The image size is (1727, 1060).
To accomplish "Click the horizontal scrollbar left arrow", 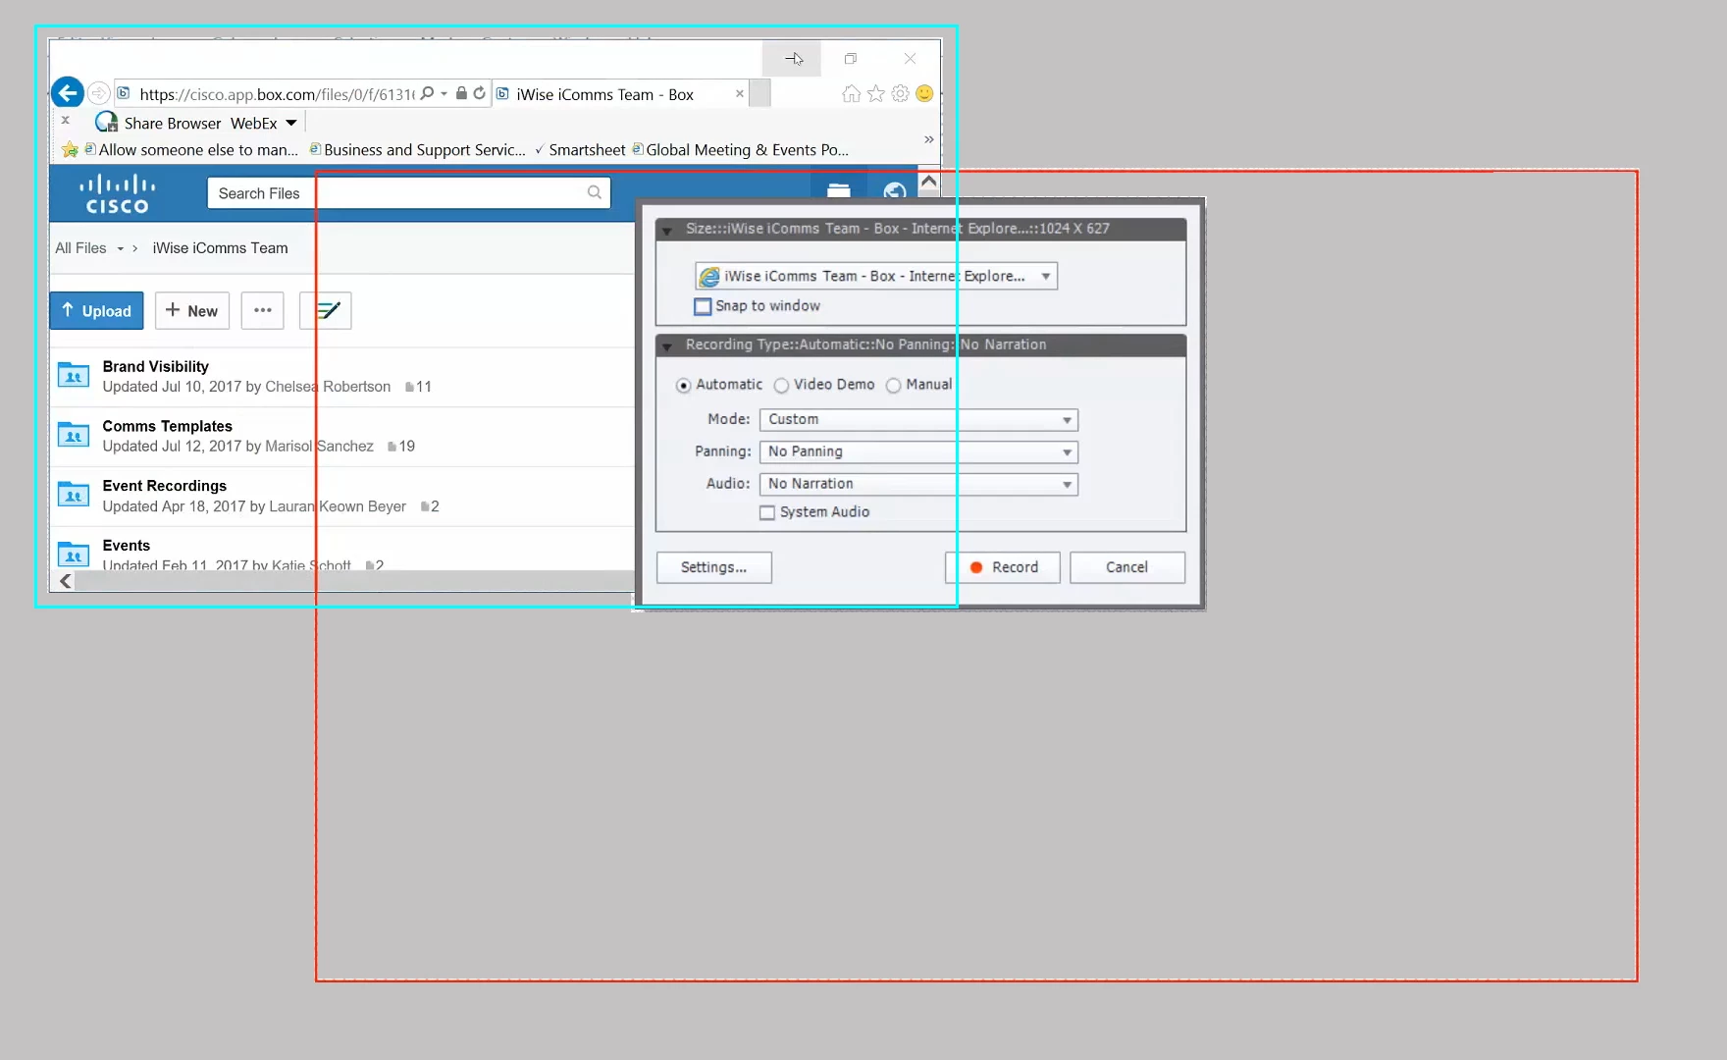I will (65, 581).
